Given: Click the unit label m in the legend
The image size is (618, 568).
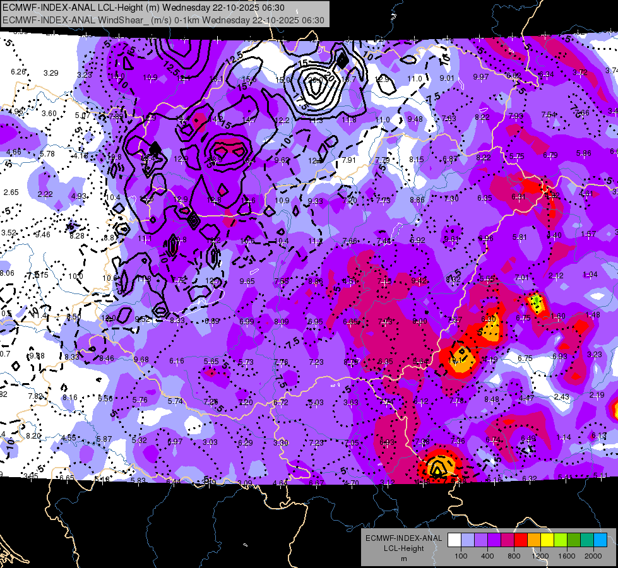Looking at the screenshot, I should (403, 559).
